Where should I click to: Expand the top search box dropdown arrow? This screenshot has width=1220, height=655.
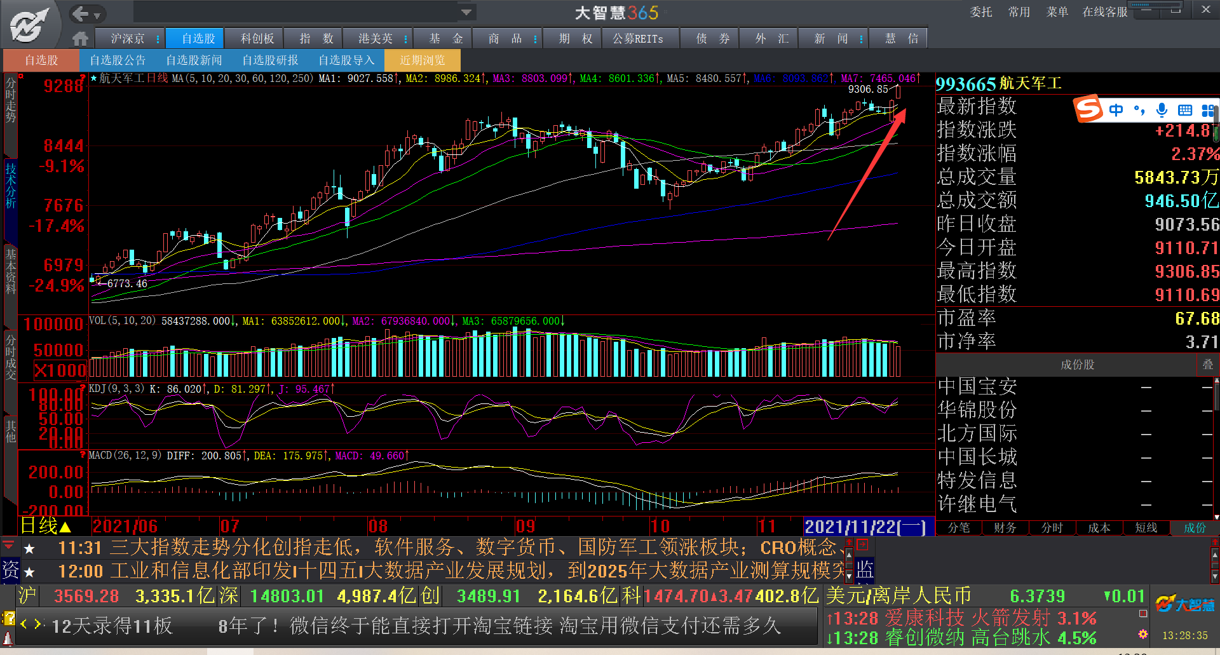466,12
